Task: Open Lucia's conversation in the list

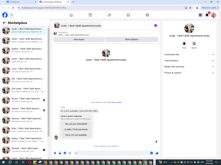Action: pos(23,70)
